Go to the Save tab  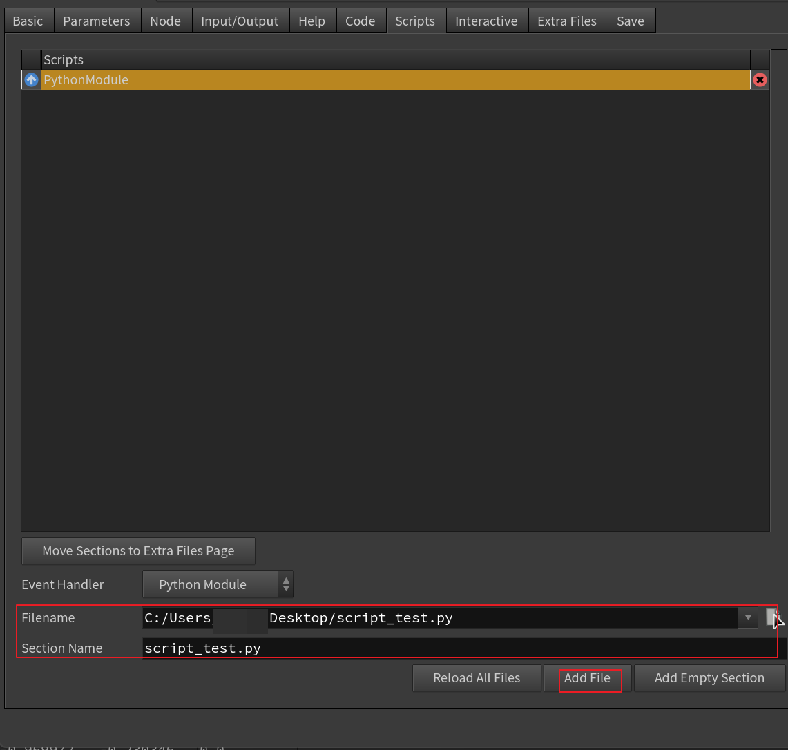(631, 21)
